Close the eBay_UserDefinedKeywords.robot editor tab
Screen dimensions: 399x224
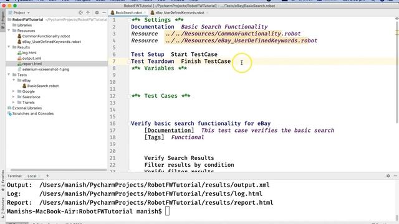click(x=207, y=12)
